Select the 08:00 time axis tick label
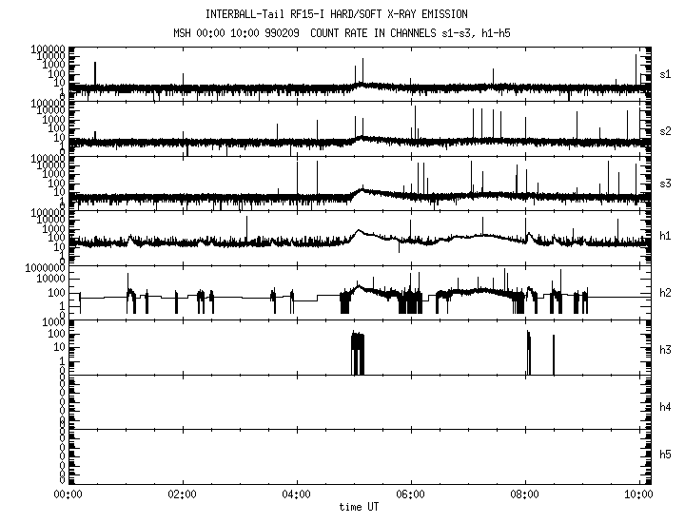This screenshot has height=523, width=685. 525,495
